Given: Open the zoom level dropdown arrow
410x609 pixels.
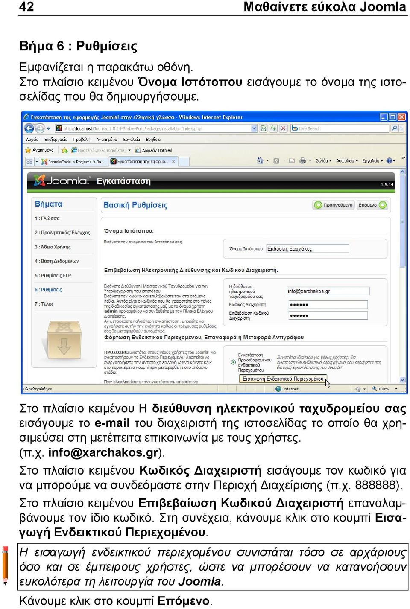Looking at the screenshot, I should 396,389.
